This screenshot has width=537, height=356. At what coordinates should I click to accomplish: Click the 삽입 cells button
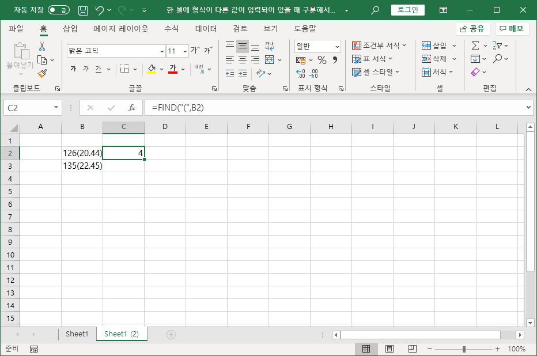tap(435, 46)
